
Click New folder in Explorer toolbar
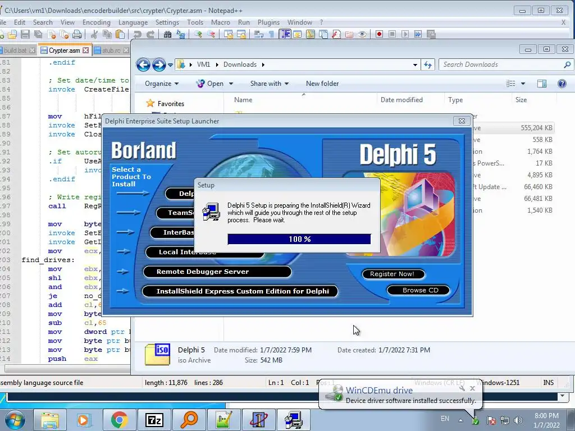point(322,84)
